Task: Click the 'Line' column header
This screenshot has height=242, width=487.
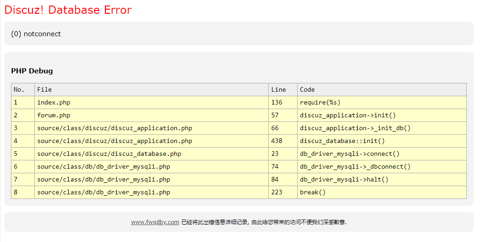Action: [x=283, y=90]
